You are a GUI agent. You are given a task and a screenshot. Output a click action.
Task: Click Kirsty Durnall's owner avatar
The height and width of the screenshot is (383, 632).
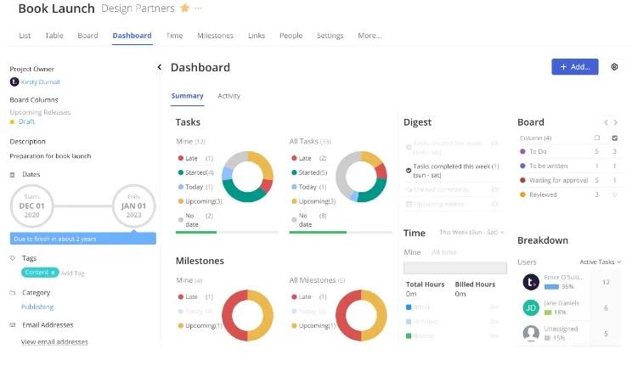pos(14,82)
